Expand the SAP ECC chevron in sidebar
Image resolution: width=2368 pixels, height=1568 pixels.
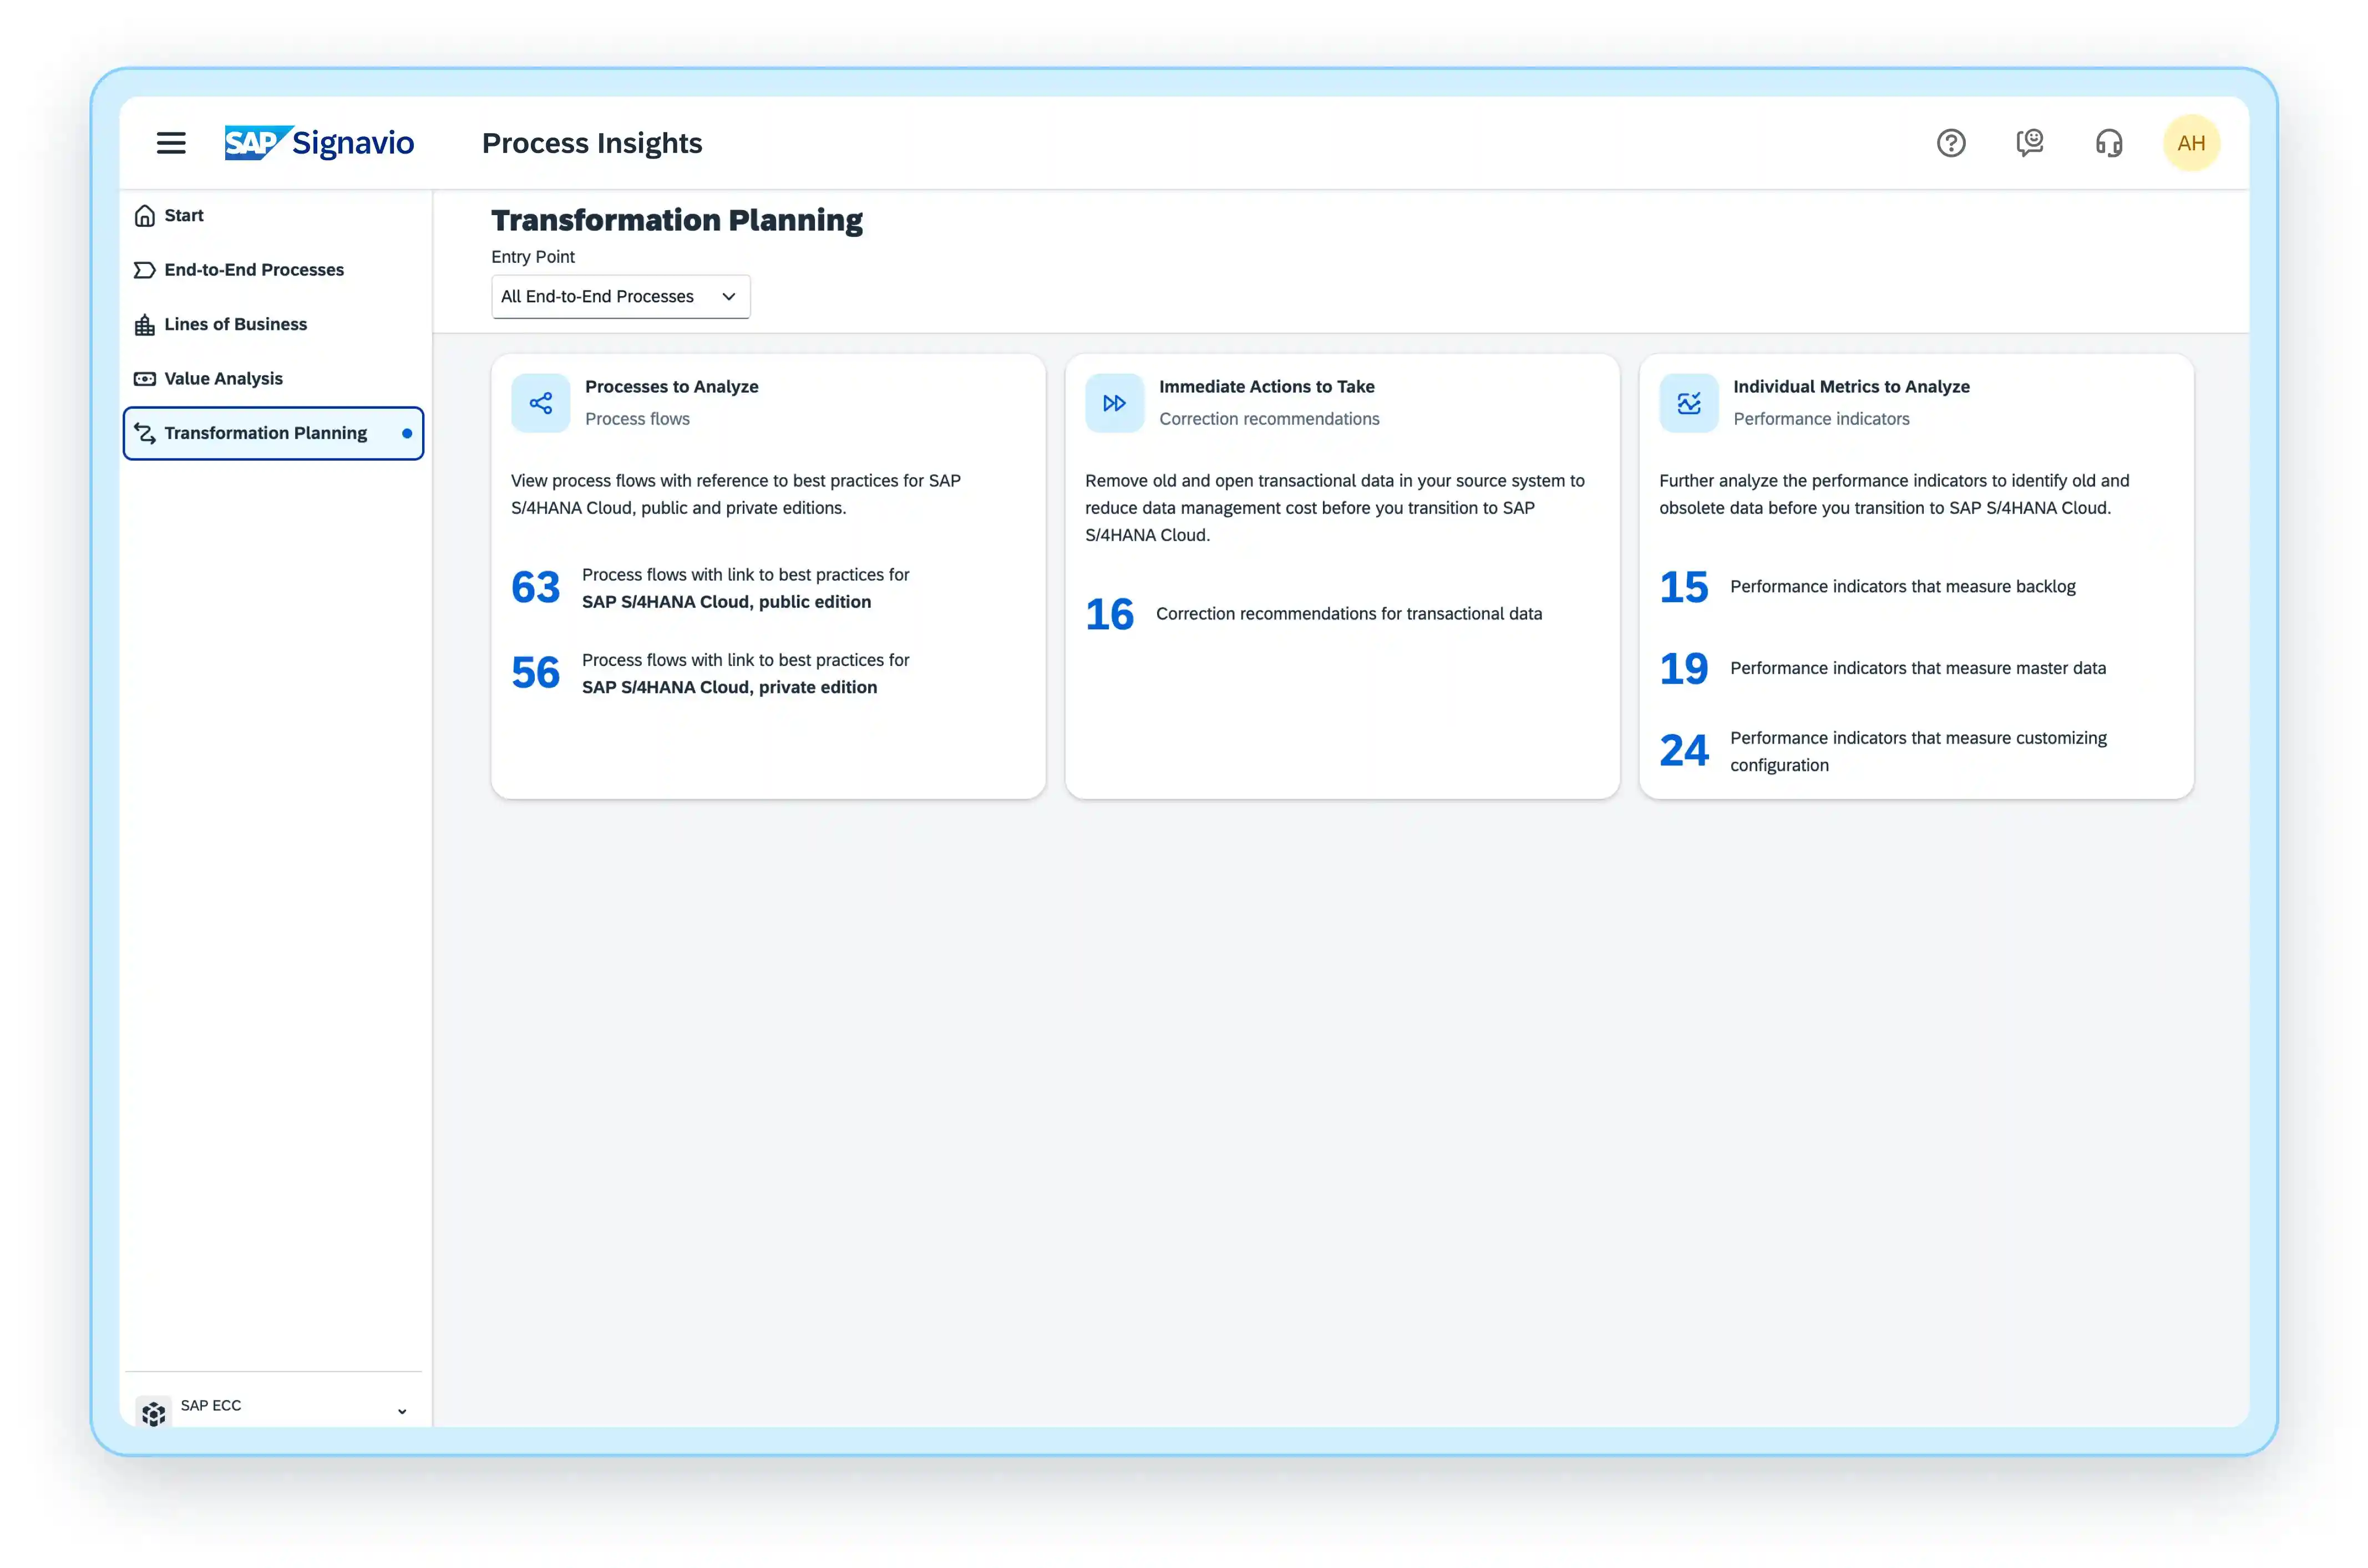pyautogui.click(x=402, y=1411)
